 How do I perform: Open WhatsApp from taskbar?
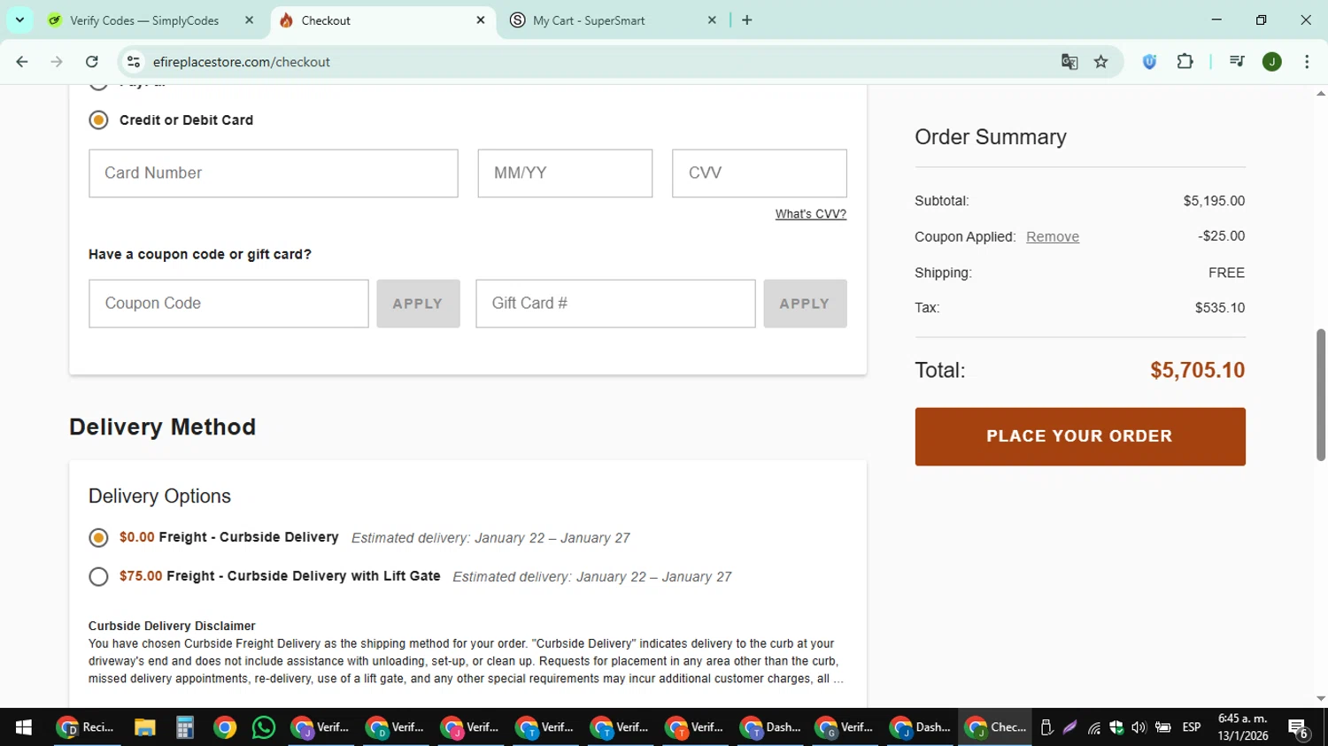coord(264,727)
